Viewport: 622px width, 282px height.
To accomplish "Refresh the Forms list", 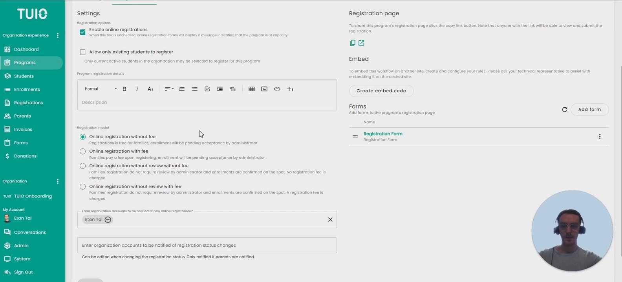I will point(565,110).
